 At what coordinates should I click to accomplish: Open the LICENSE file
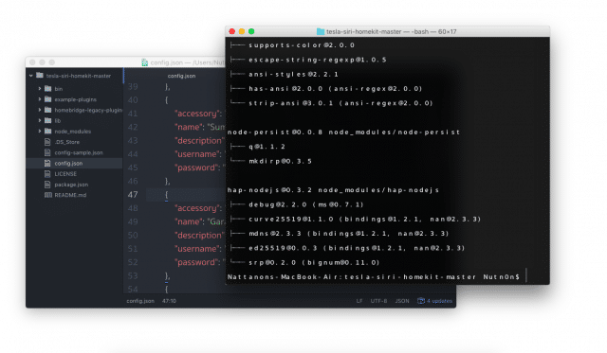65,174
